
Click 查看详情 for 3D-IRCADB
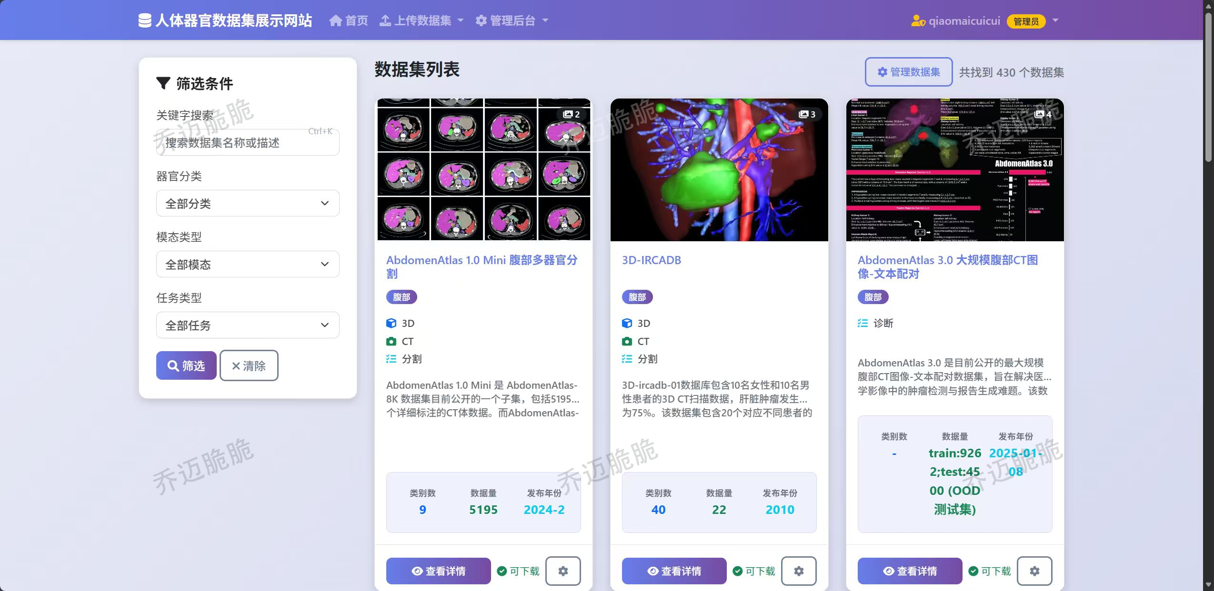point(674,571)
